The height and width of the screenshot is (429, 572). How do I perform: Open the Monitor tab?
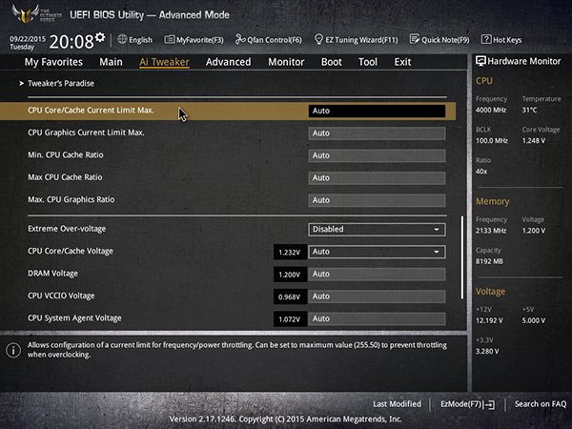(286, 62)
